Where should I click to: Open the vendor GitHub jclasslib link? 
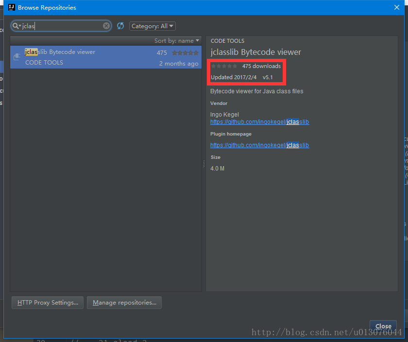pos(259,122)
